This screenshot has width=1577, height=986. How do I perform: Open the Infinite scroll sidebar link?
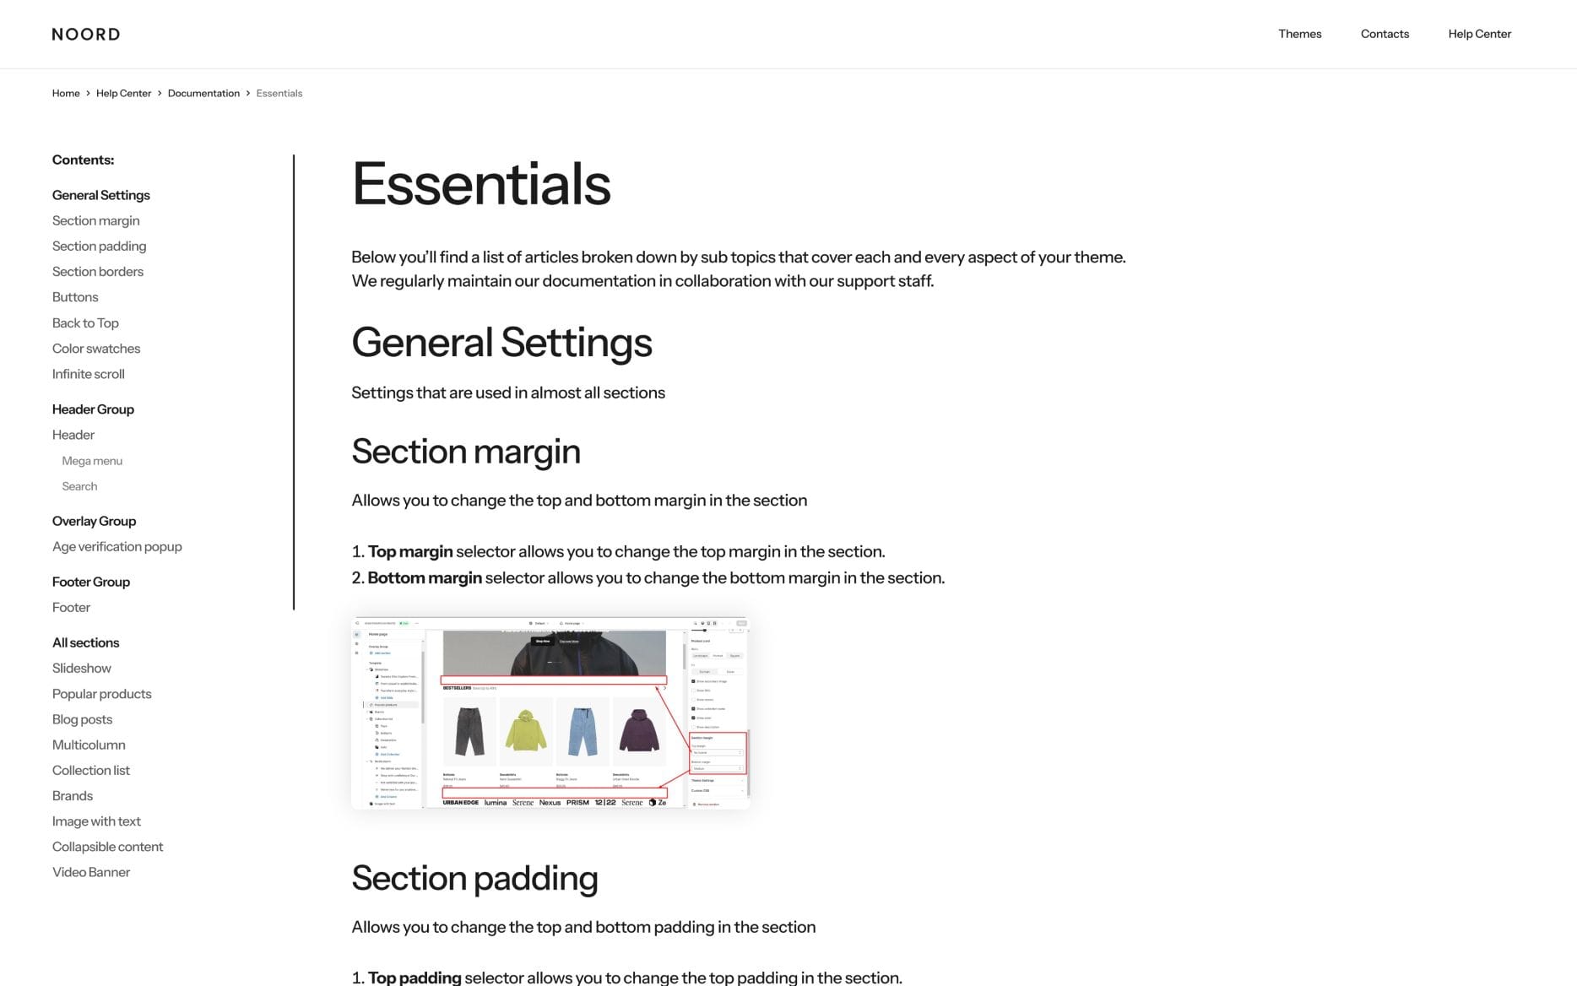[x=89, y=374]
